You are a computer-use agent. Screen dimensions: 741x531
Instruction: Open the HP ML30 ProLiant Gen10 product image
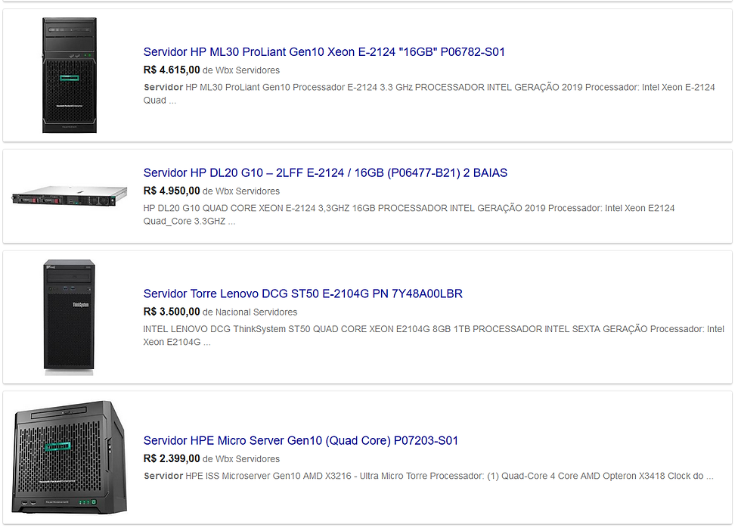pos(70,76)
